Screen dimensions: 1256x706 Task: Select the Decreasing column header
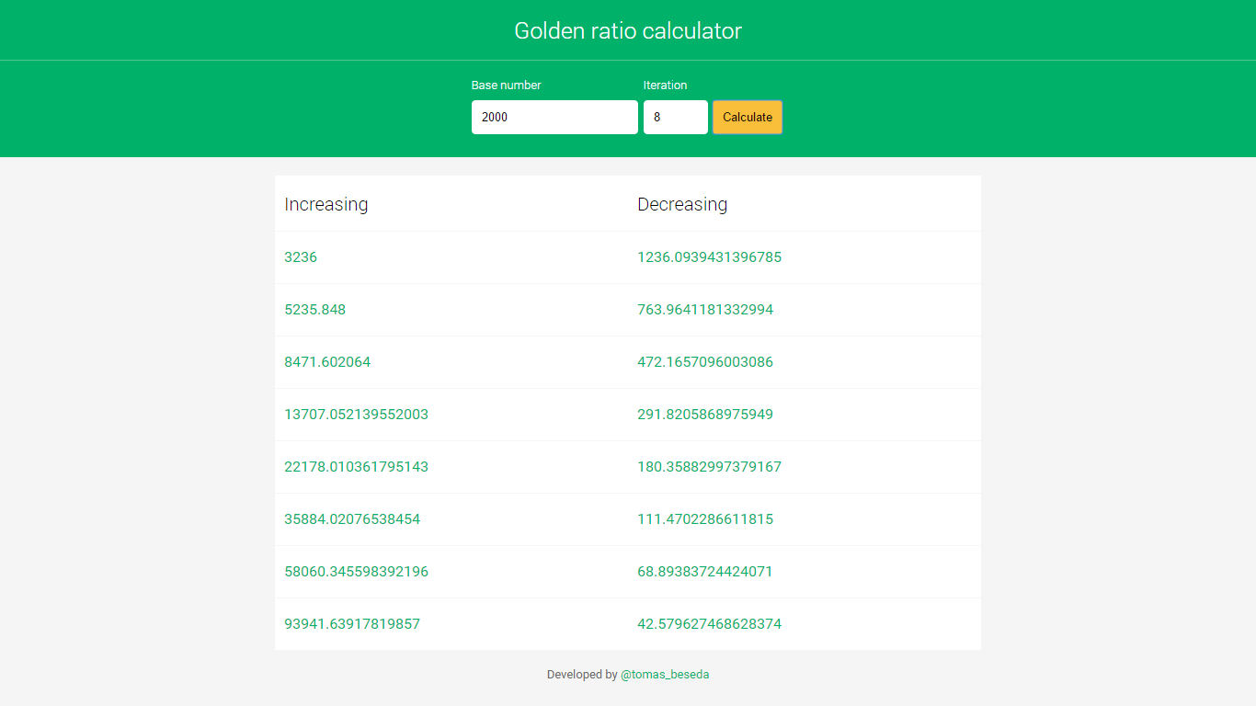(x=682, y=204)
